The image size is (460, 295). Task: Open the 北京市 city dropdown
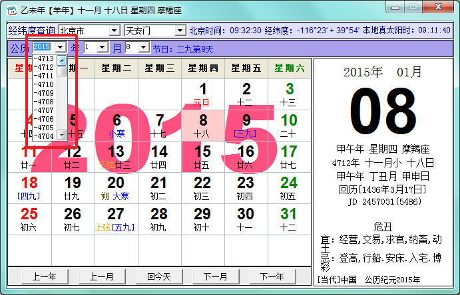[x=115, y=30]
